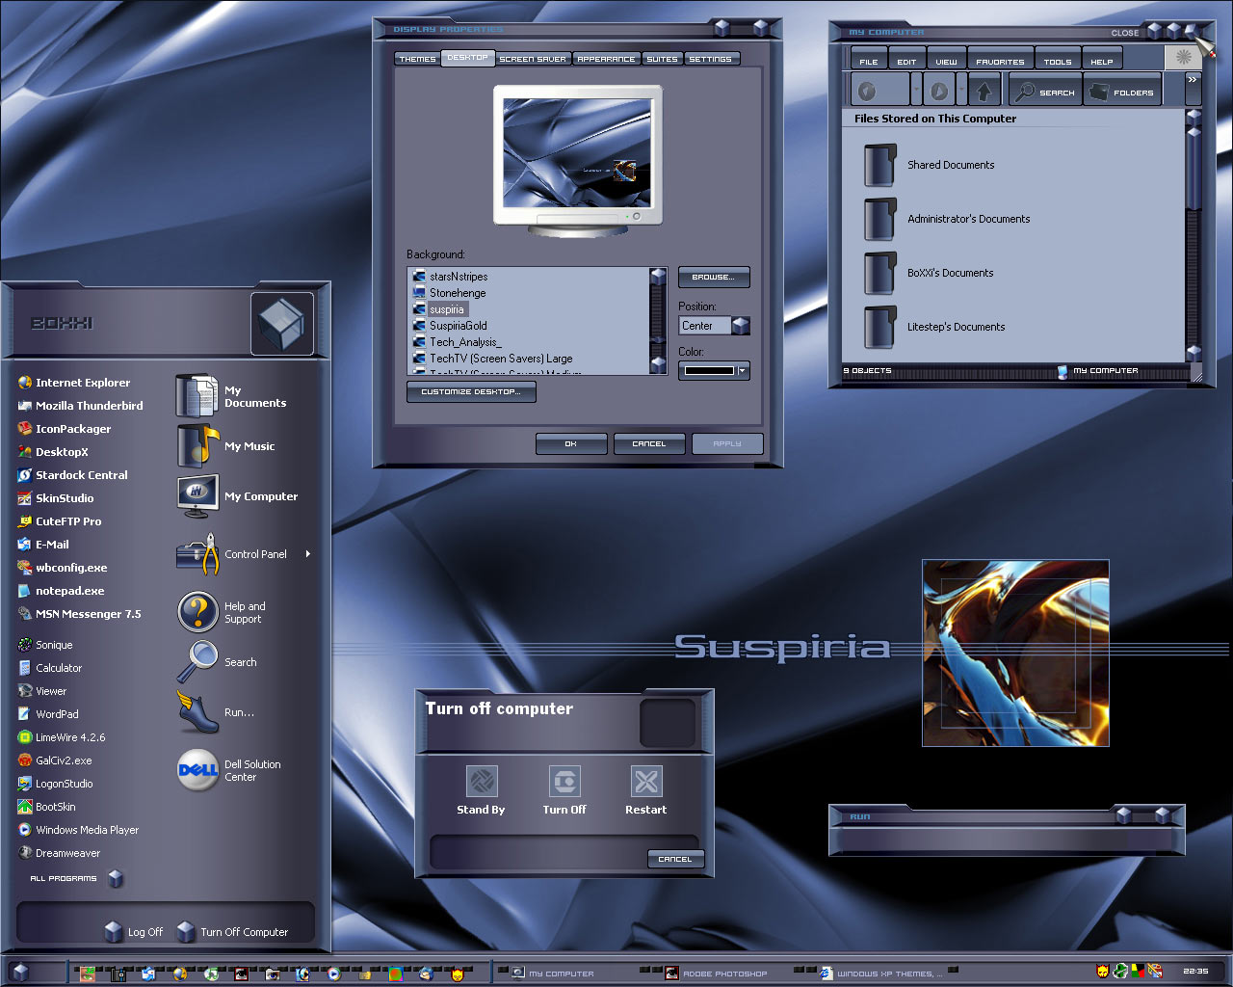Screen dimensions: 1233x987
Task: Click Browse... button
Action: point(714,278)
